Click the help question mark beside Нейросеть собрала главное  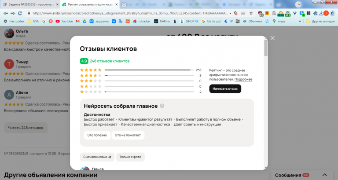tap(162, 106)
